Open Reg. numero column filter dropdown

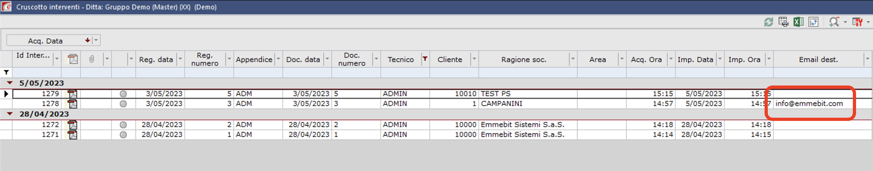(x=229, y=59)
